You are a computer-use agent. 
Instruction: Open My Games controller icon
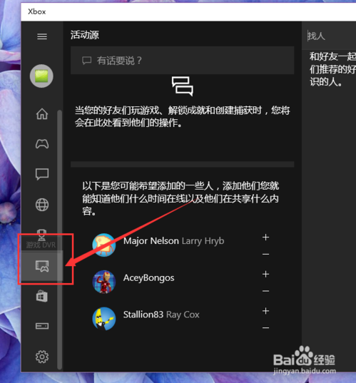(42, 144)
